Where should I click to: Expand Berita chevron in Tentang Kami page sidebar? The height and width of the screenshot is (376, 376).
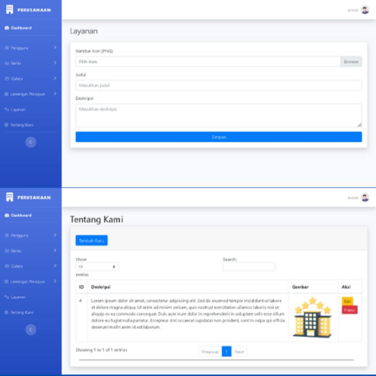point(55,251)
